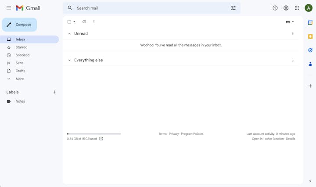Screen dimensions: 316x187
Task: Open Google Tasks in side panel
Action: click(310, 50)
